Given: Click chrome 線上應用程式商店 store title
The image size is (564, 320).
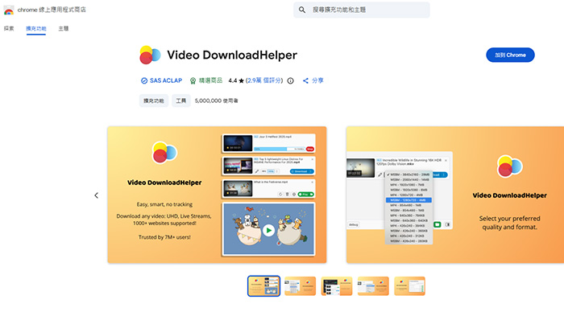Looking at the screenshot, I should tap(52, 10).
